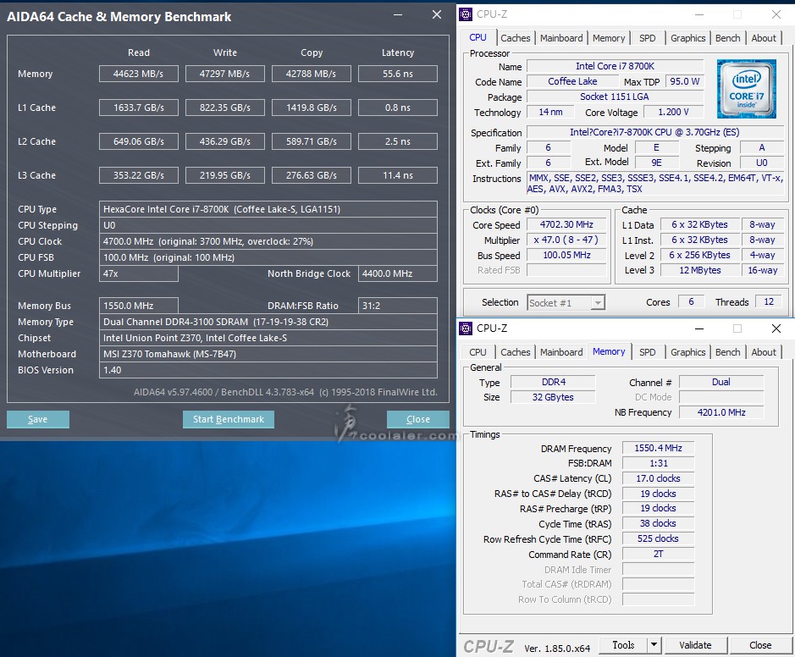
Task: Click the L2 Cache Copy value 589.71 GB/s
Action: pos(312,141)
